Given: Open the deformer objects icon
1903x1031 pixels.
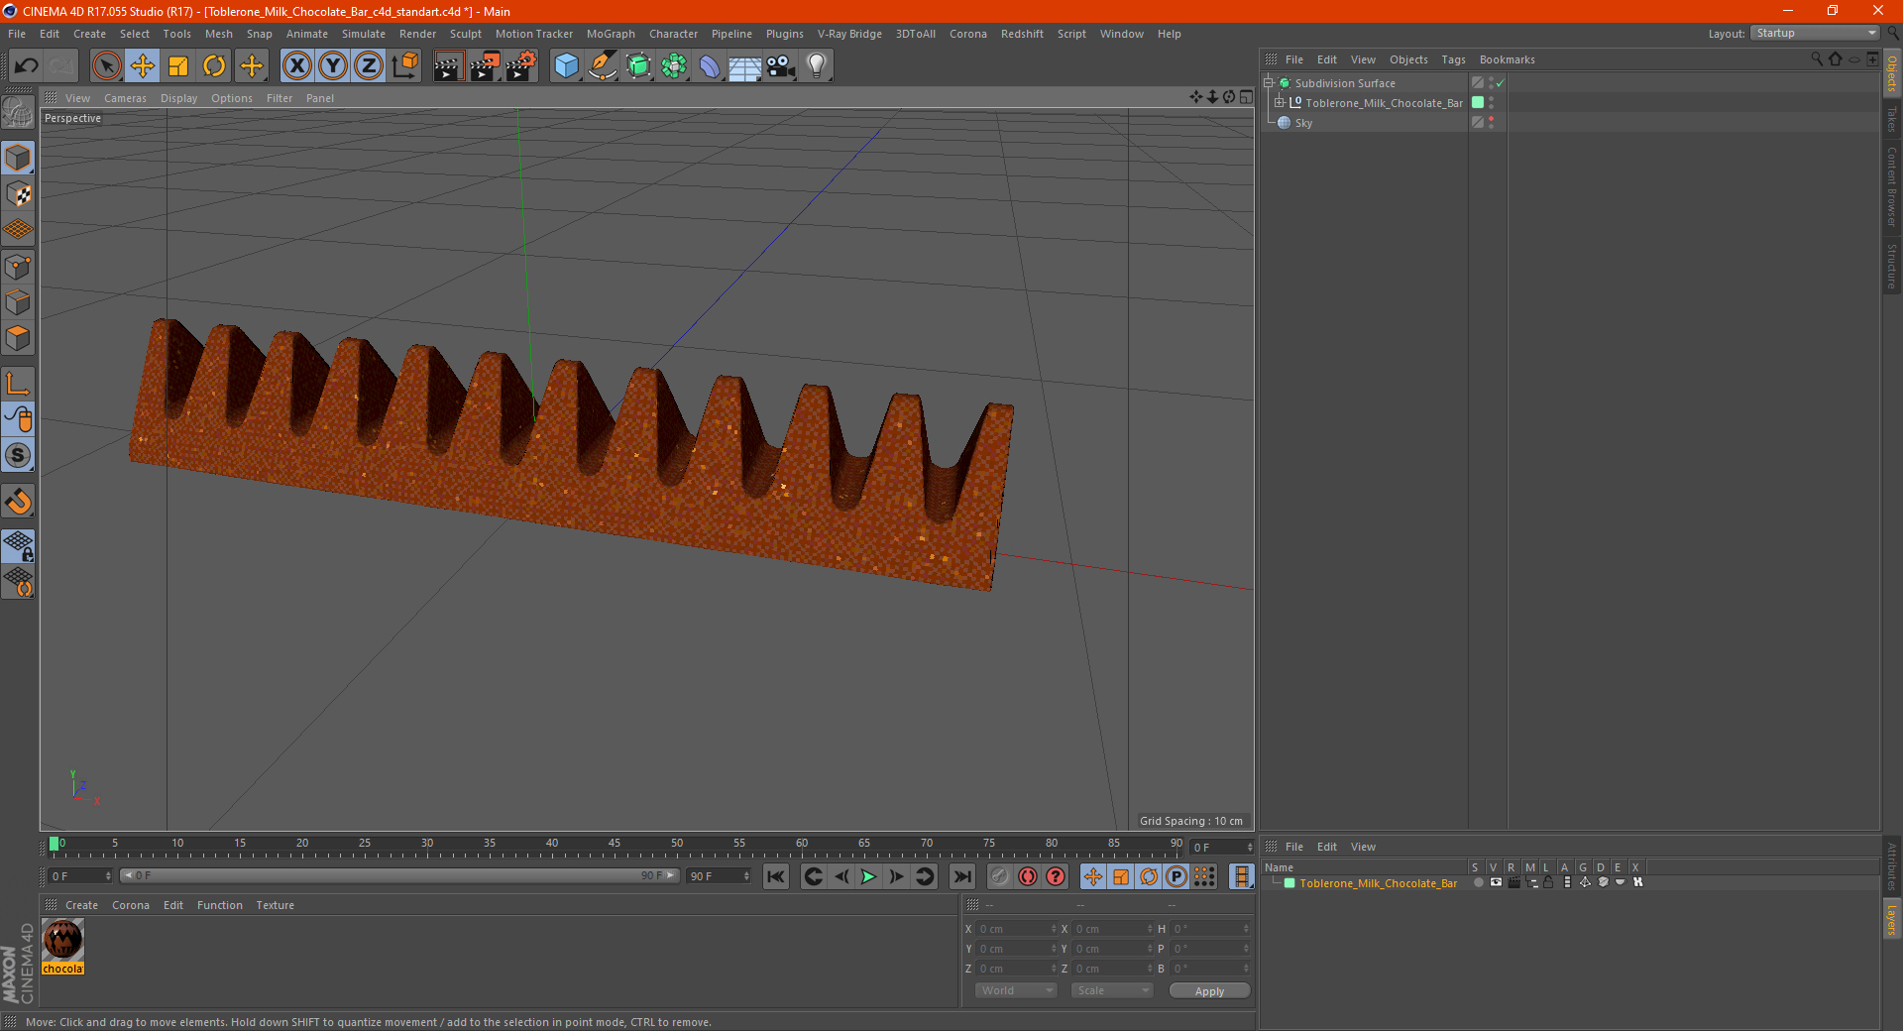Looking at the screenshot, I should coord(710,66).
